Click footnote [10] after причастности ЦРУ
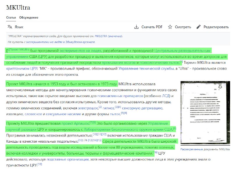 coord(40,164)
